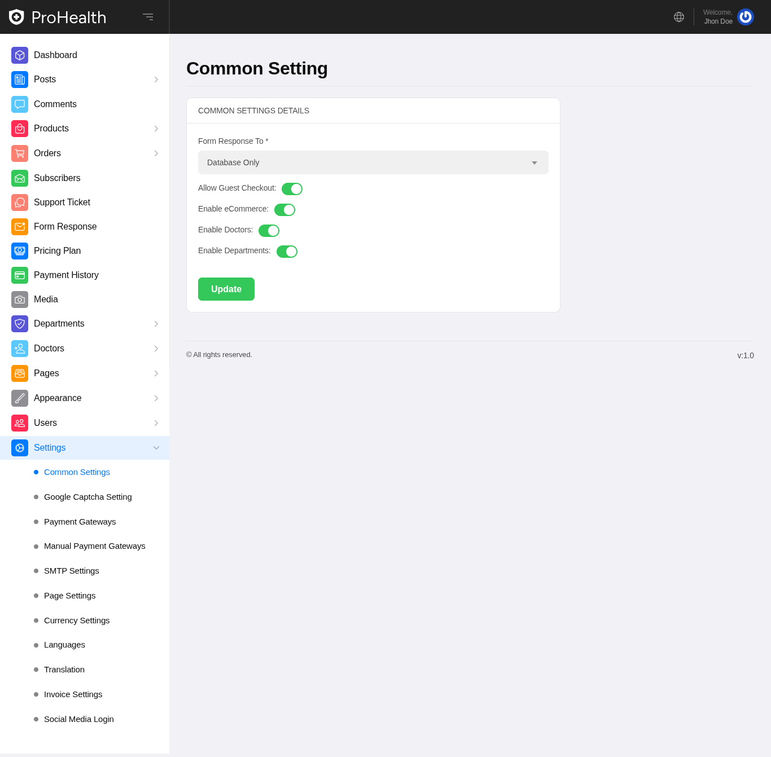Screen dimensions: 771x757
Task: Go to SMTP Settings submenu item
Action: [71, 571]
